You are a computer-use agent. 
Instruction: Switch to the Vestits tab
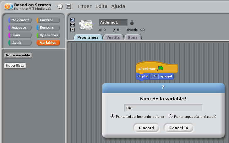coord(113,37)
